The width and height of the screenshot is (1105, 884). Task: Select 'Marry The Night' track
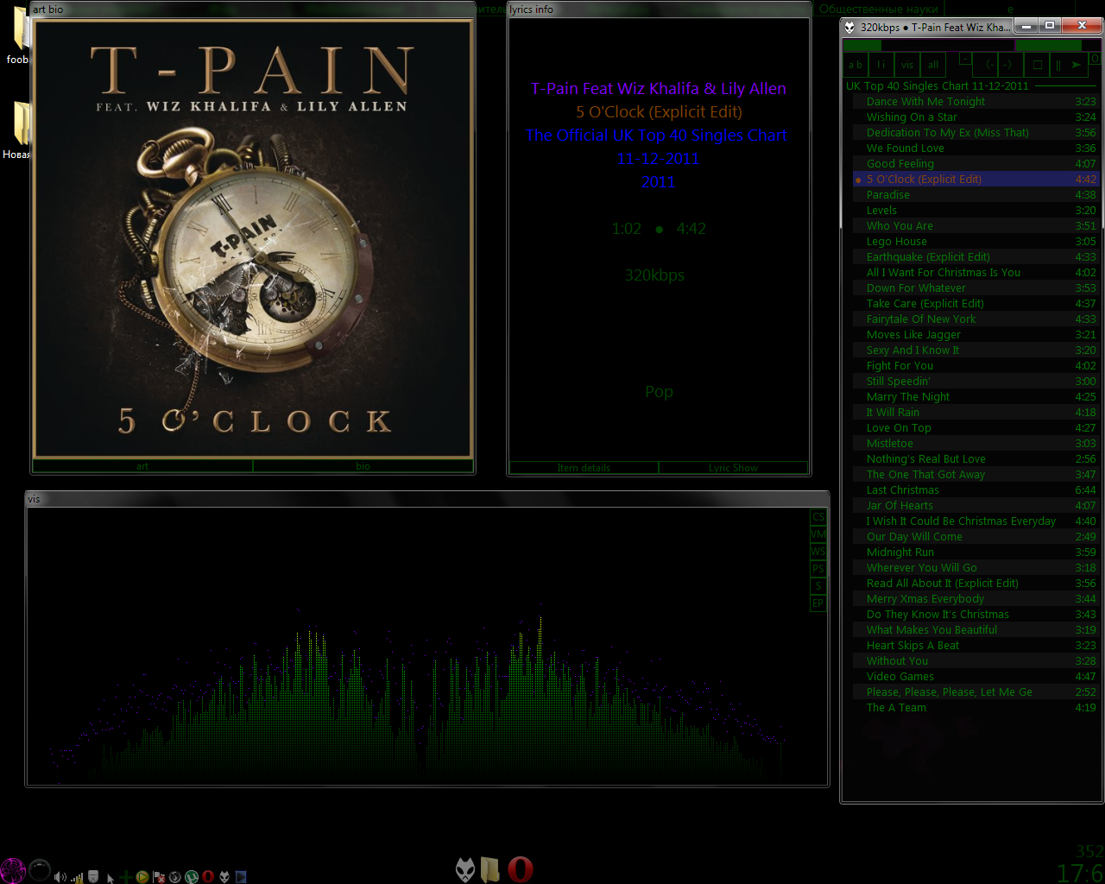(x=975, y=396)
